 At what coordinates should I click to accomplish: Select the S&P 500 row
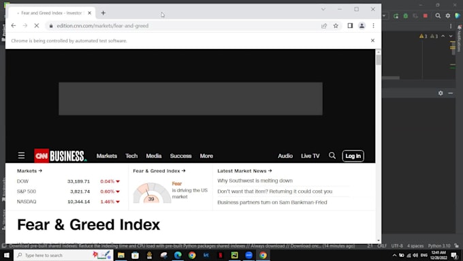[x=68, y=191]
